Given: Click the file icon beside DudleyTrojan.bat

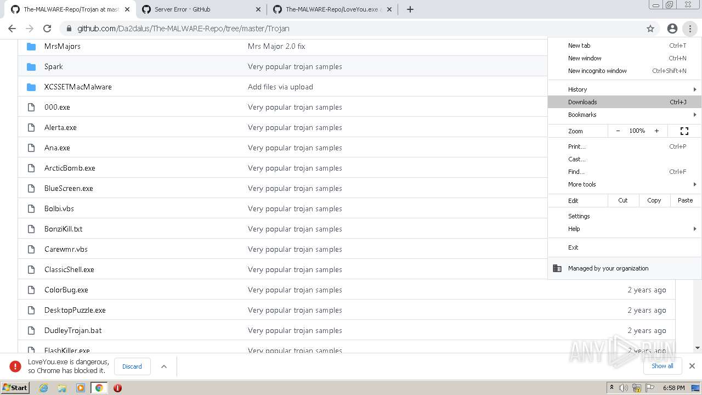Looking at the screenshot, I should [31, 330].
